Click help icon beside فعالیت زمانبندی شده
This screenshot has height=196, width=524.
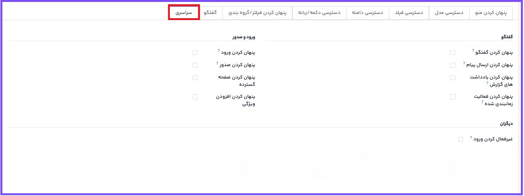[x=482, y=102]
